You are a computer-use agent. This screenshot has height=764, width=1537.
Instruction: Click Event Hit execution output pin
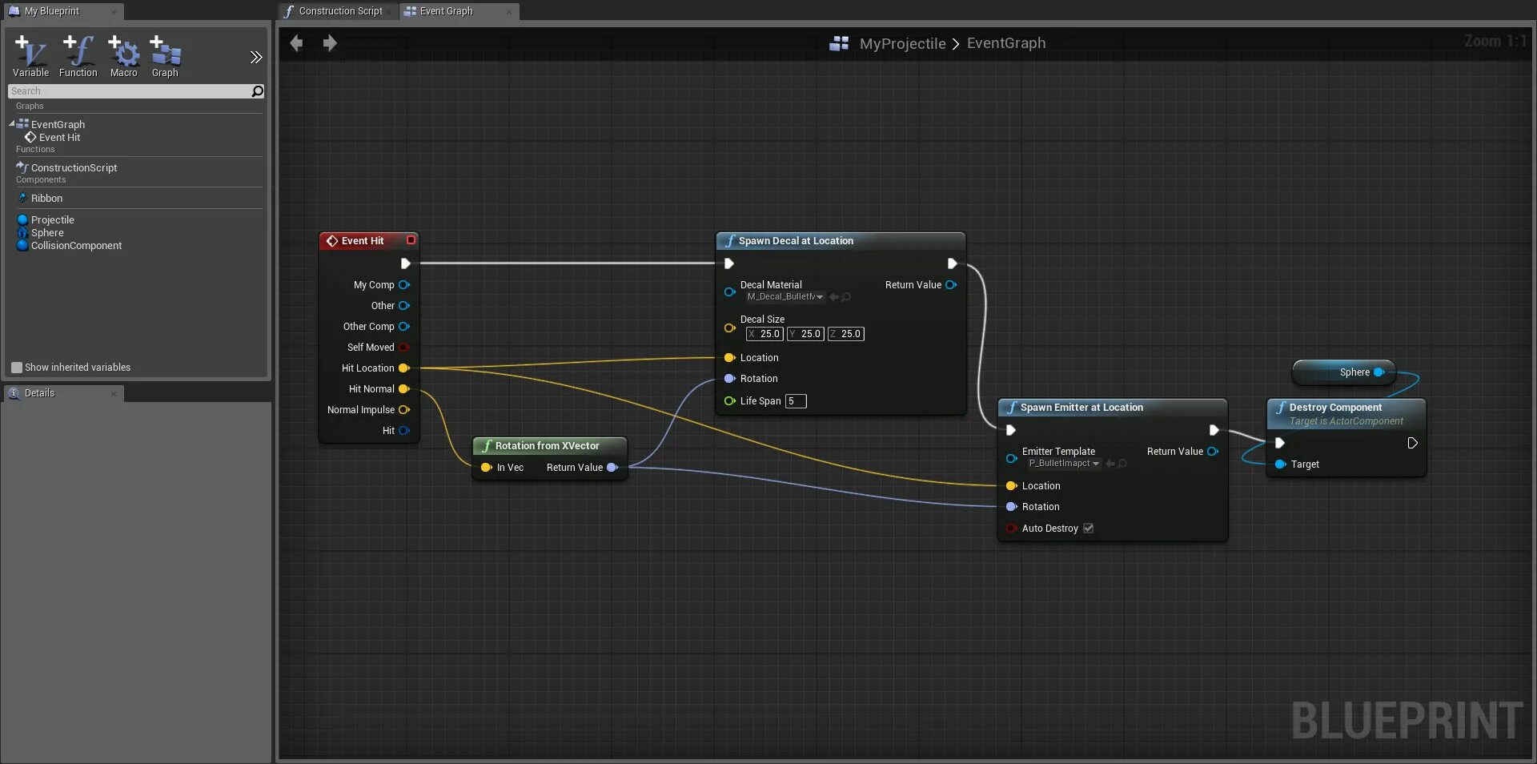tap(406, 263)
